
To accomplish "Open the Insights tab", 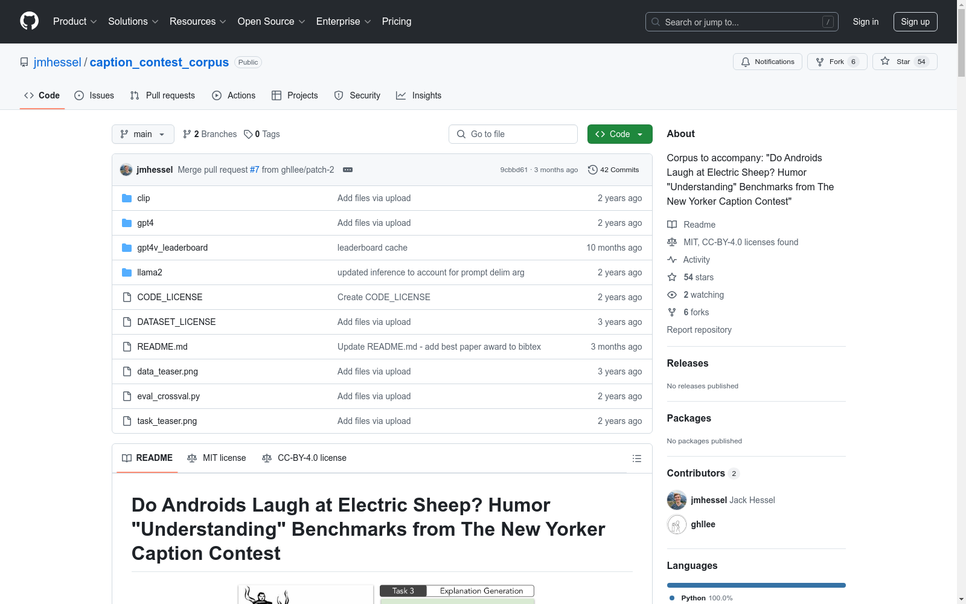I will pyautogui.click(x=418, y=95).
